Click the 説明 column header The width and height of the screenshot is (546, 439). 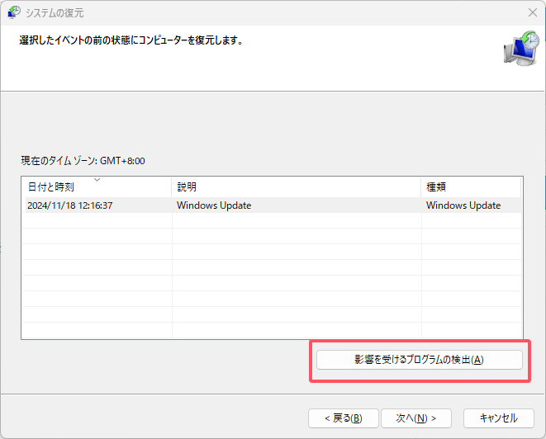tap(297, 187)
